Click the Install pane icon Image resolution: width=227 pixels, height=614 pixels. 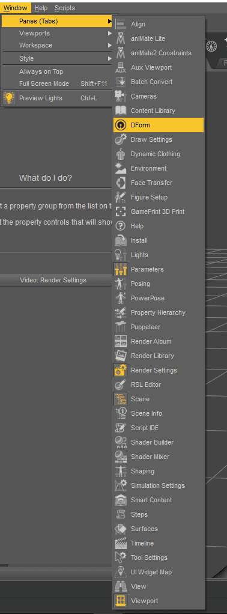click(121, 240)
